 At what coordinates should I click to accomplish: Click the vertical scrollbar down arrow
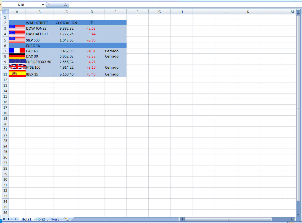[x=298, y=214]
